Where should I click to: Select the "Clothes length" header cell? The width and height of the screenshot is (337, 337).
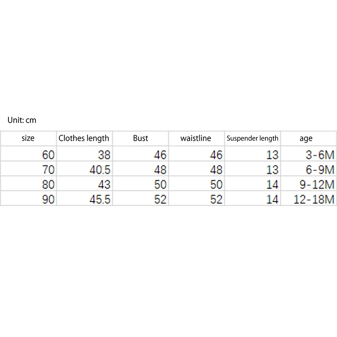(x=84, y=138)
